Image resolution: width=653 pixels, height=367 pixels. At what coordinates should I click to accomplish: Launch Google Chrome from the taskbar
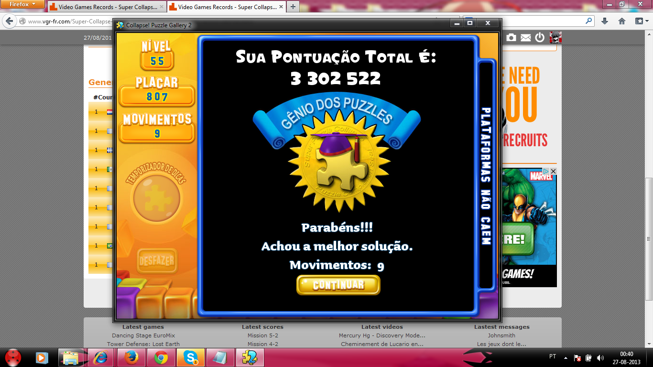tap(161, 357)
